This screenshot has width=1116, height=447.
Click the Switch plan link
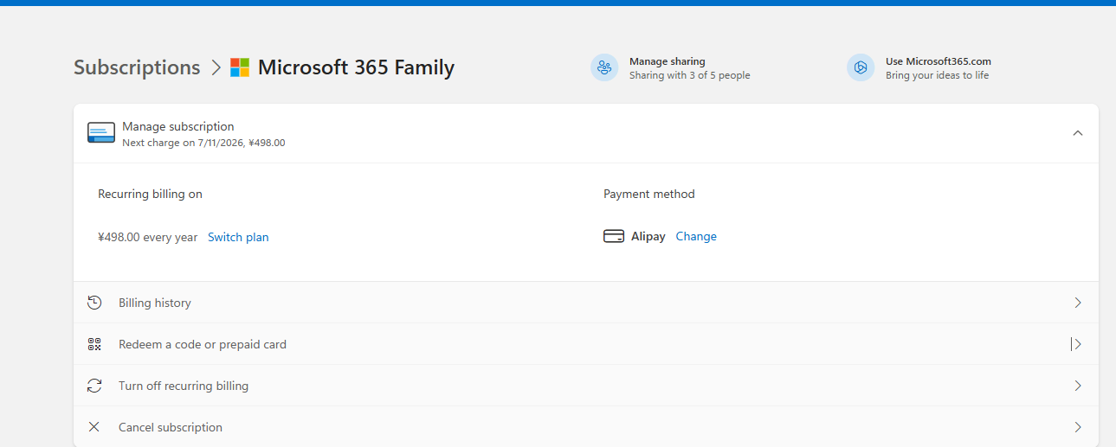pyautogui.click(x=238, y=237)
